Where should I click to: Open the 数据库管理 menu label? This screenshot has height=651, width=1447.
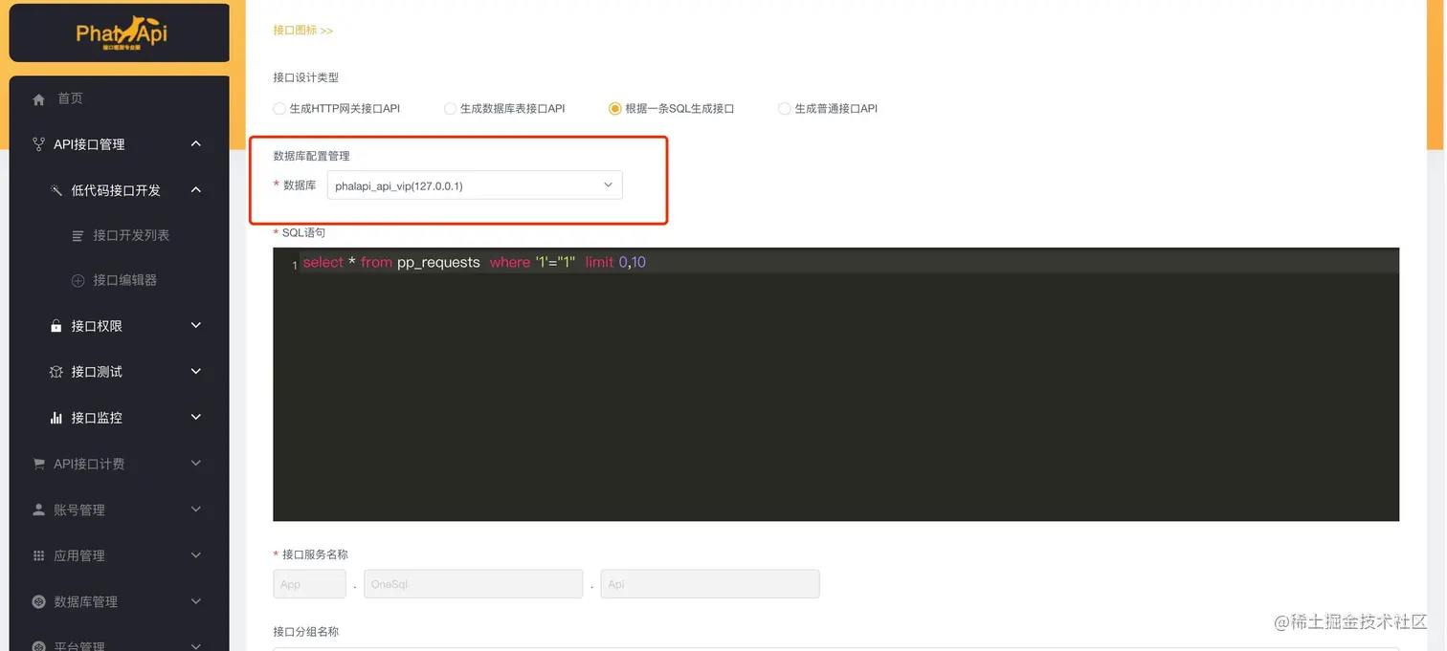86,601
